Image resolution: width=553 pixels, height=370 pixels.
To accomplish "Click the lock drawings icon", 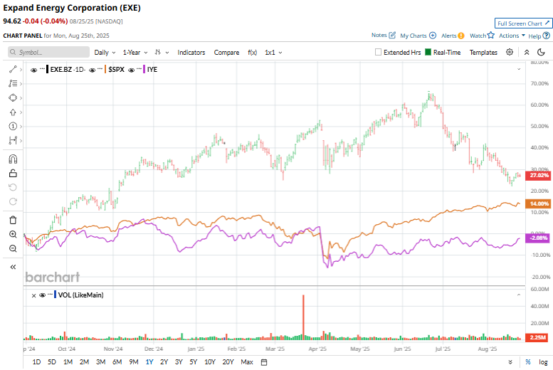I will (x=13, y=173).
